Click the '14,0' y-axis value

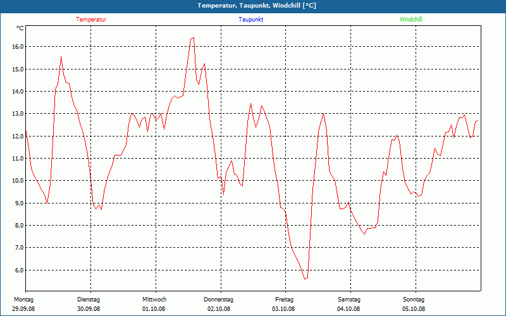(18, 91)
